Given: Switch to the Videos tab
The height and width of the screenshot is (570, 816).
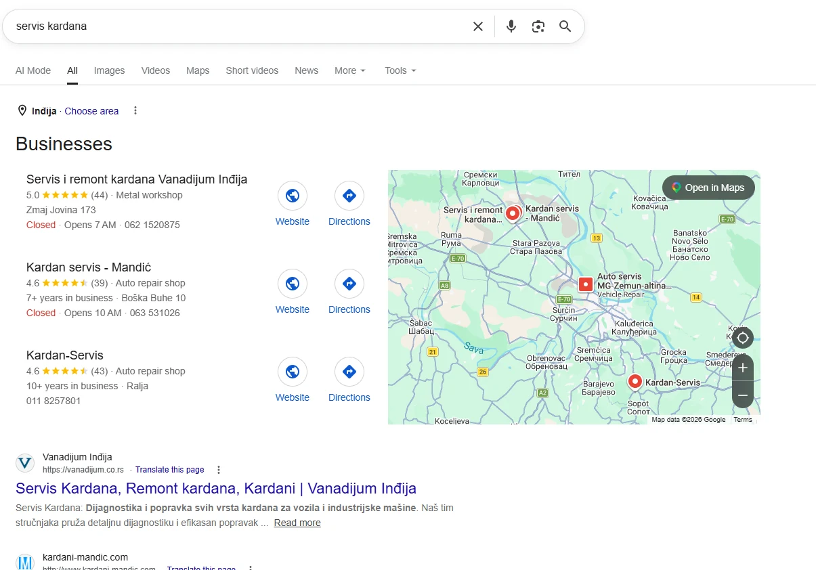Looking at the screenshot, I should pyautogui.click(x=156, y=70).
